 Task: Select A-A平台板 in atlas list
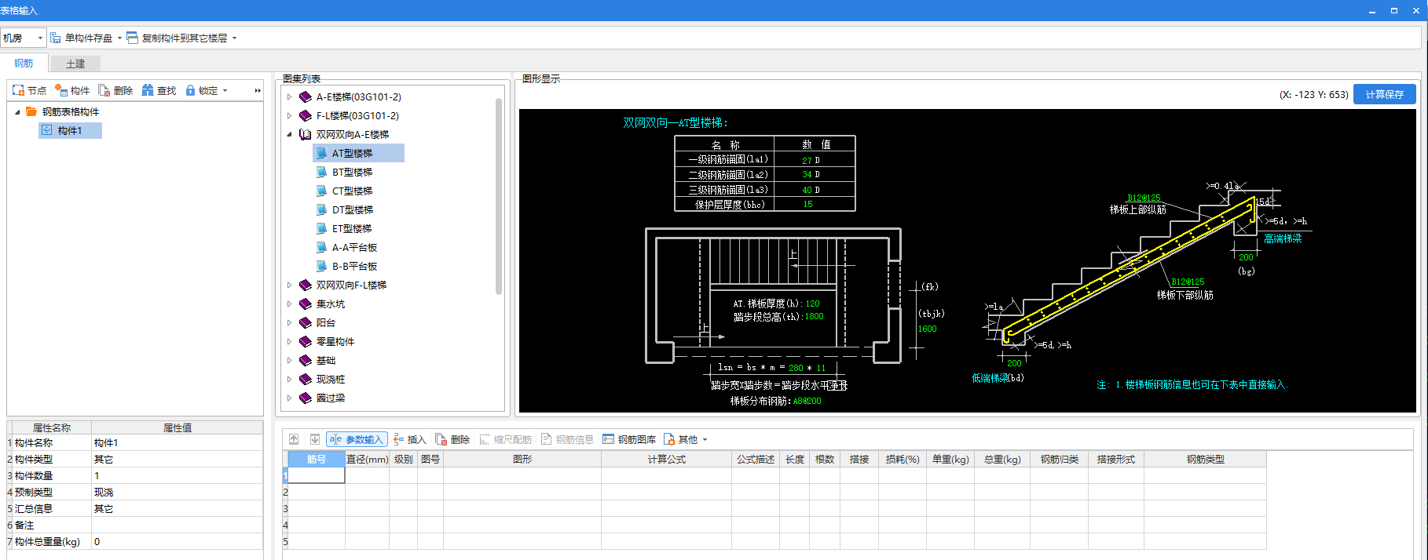click(x=354, y=248)
